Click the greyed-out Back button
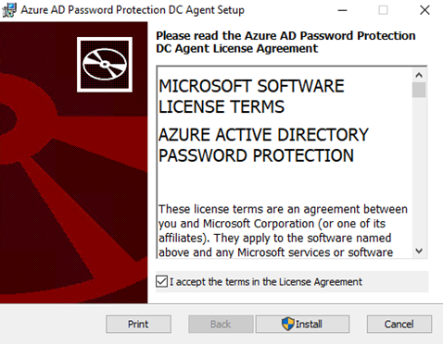 tap(221, 324)
